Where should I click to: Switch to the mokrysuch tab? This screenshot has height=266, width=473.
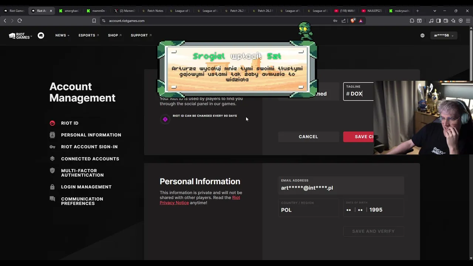(x=400, y=11)
